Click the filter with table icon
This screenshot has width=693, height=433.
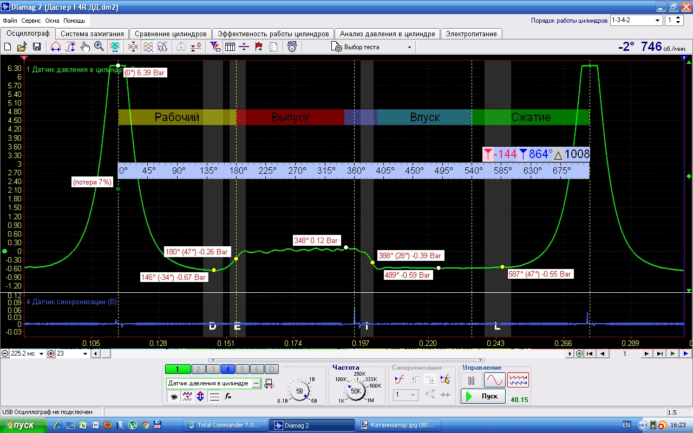[x=215, y=47]
